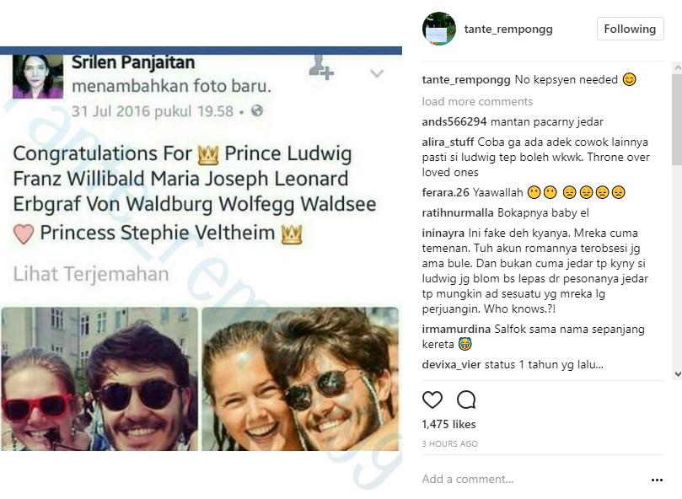The width and height of the screenshot is (682, 499).
Task: Click Srilen Panjaitan's profile picture
Action: 38,78
